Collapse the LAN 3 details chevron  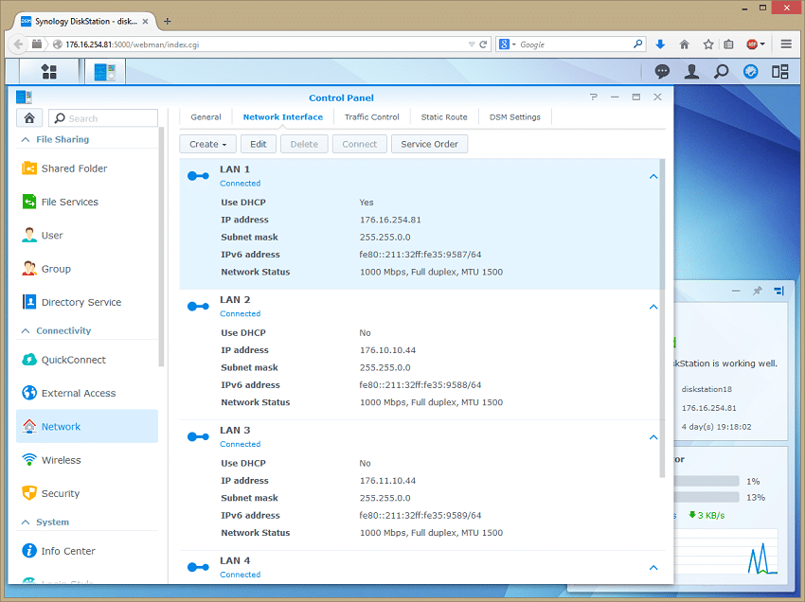(653, 437)
